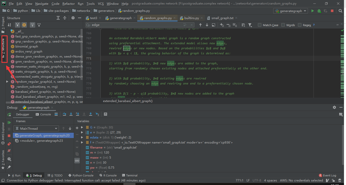346x185 pixels.
Task: Click the Step Over debugger icon
Action: [x=64, y=114]
